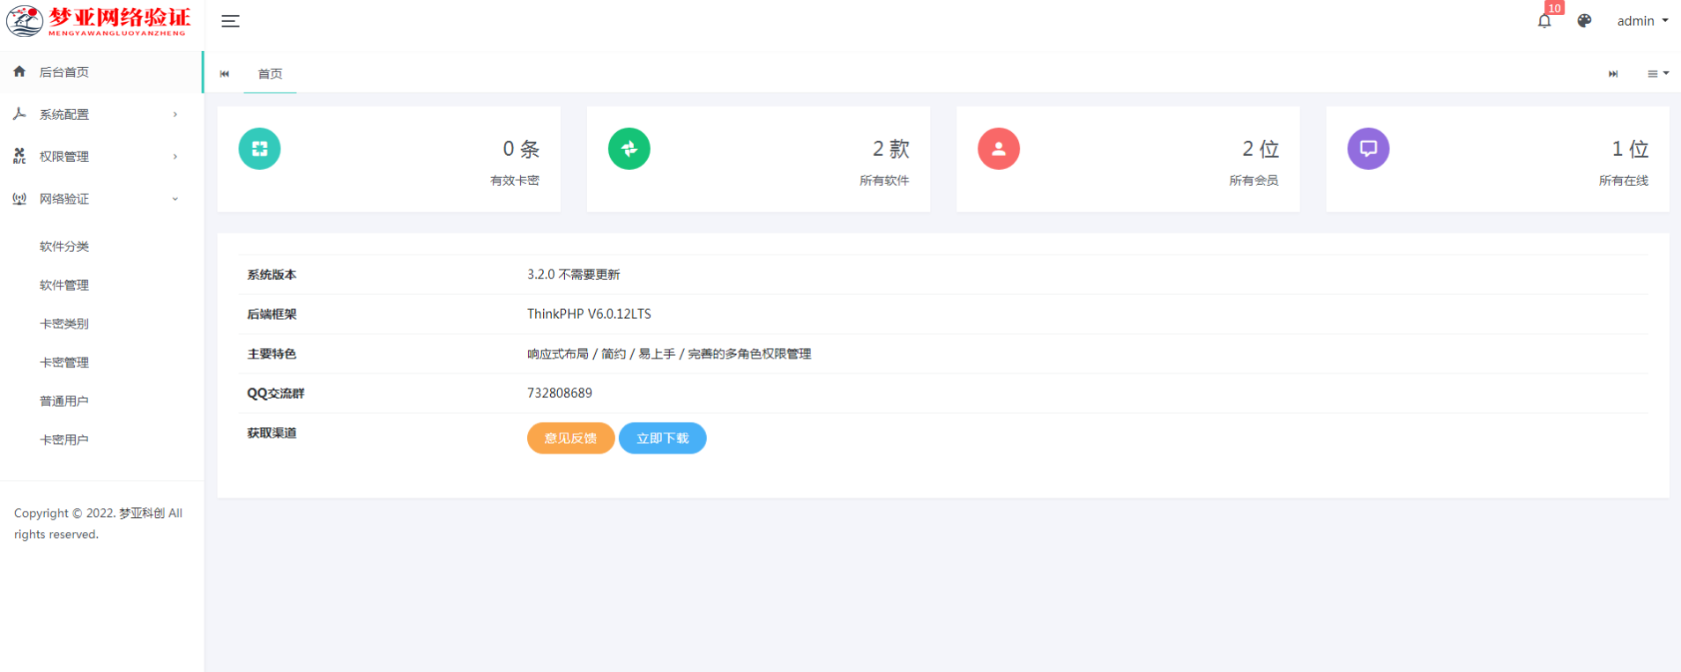Screen dimensions: 1681x672
Task: Switch to the 首页 tab
Action: tap(270, 74)
